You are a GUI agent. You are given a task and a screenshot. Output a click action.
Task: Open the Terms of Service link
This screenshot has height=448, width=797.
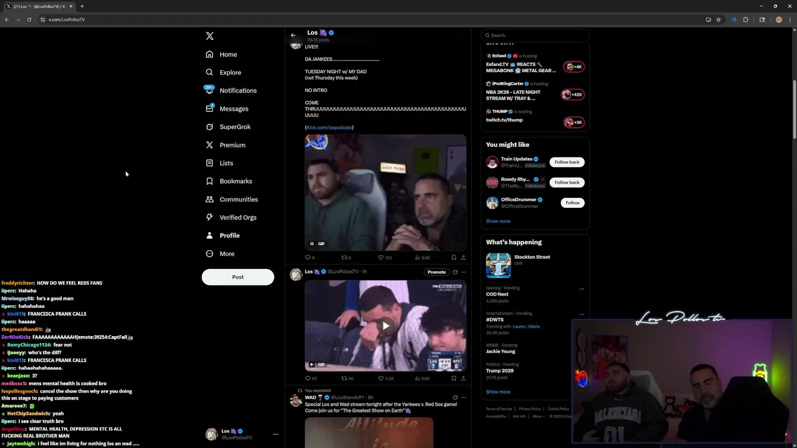point(499,409)
